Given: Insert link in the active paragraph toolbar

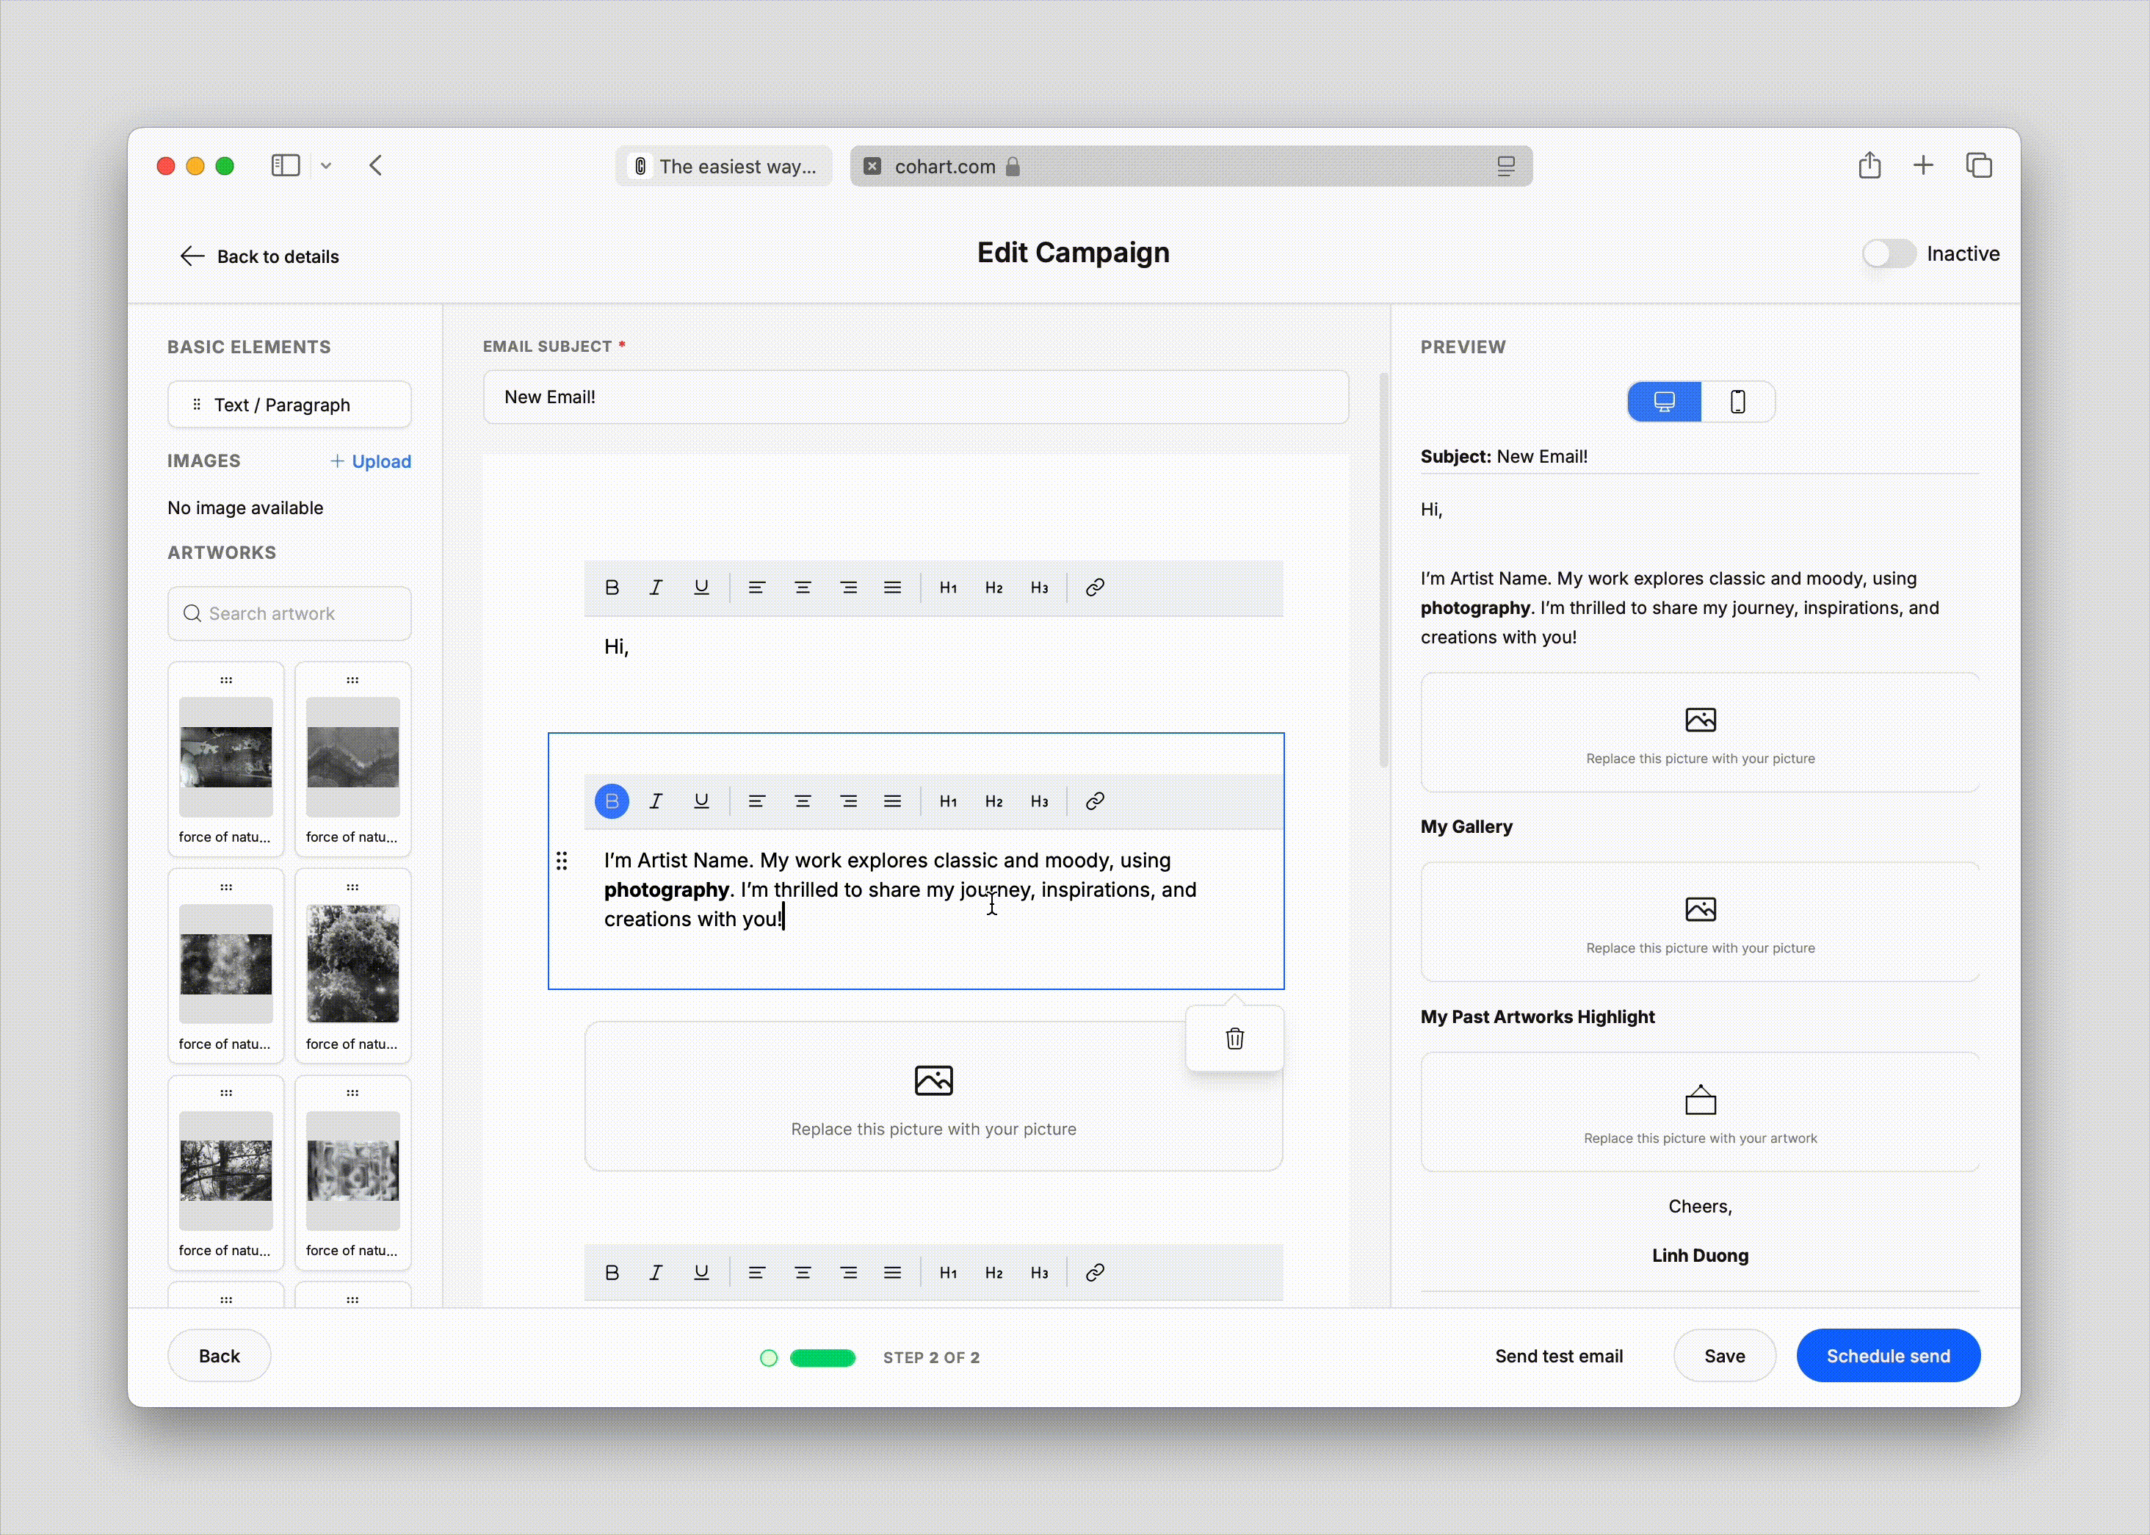Looking at the screenshot, I should click(x=1094, y=801).
